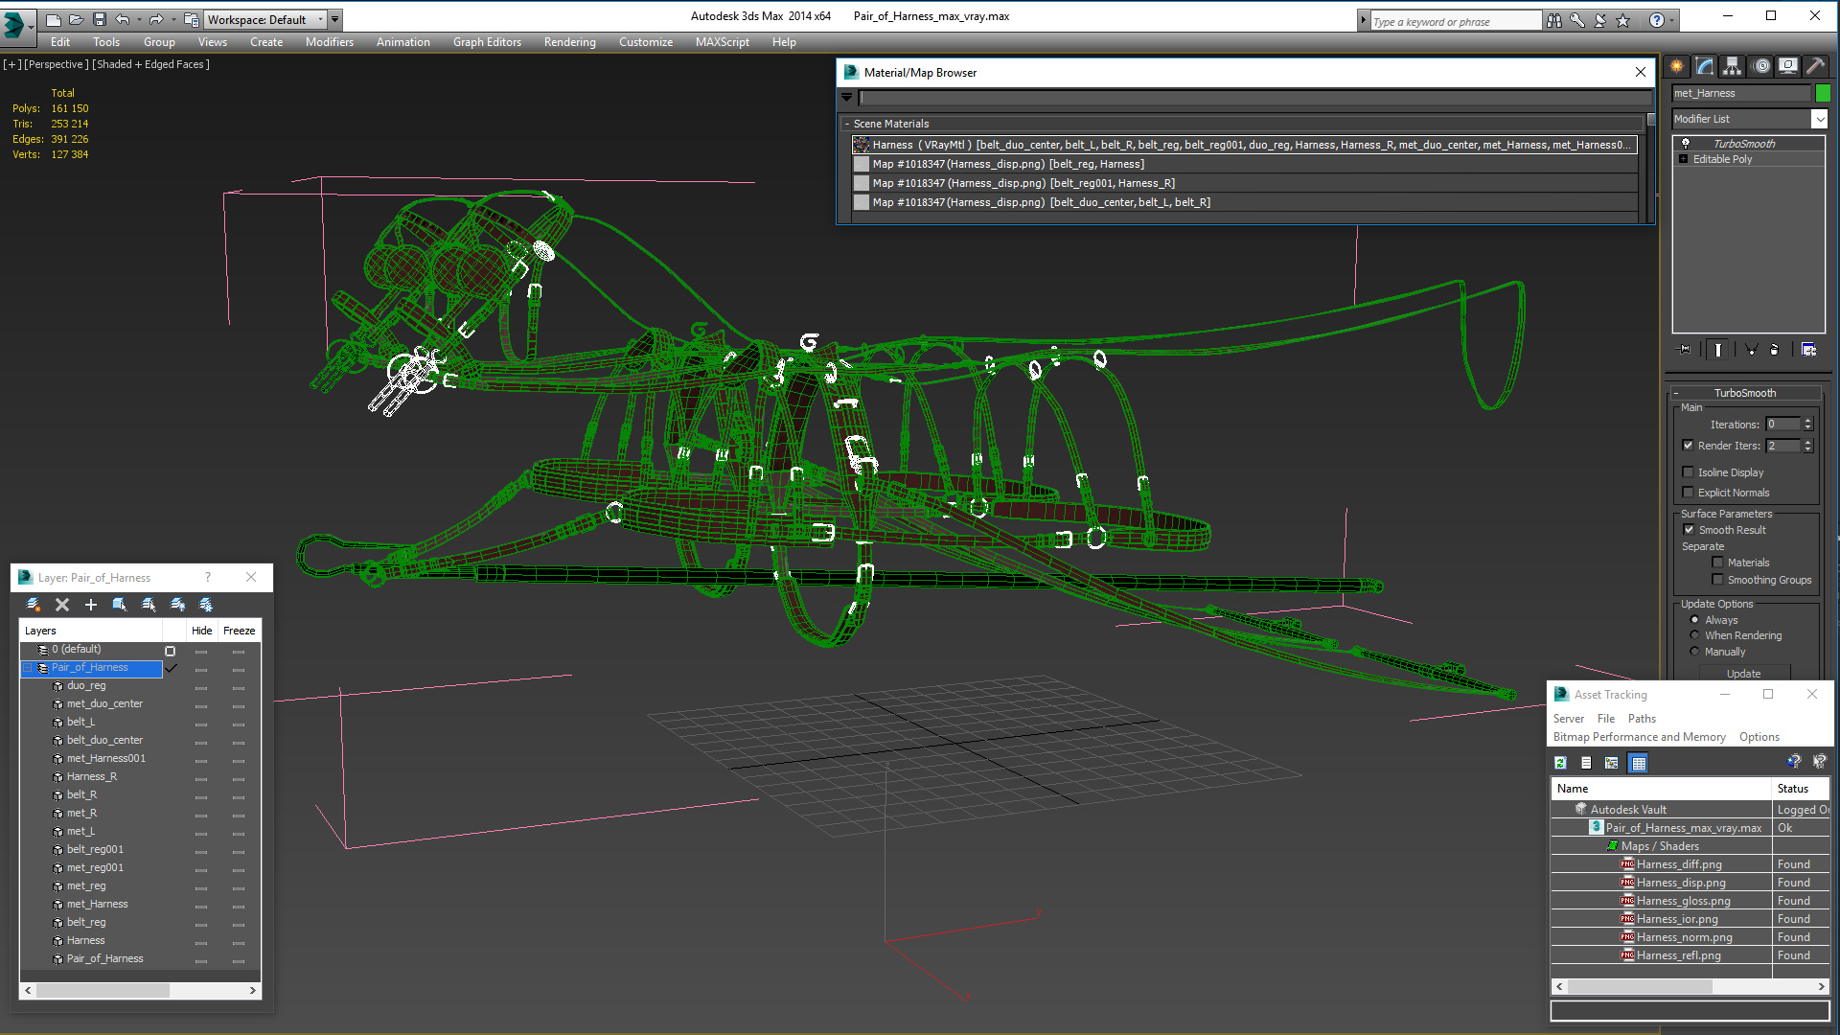Expand Editable Poly in modifier stack

click(x=1684, y=159)
